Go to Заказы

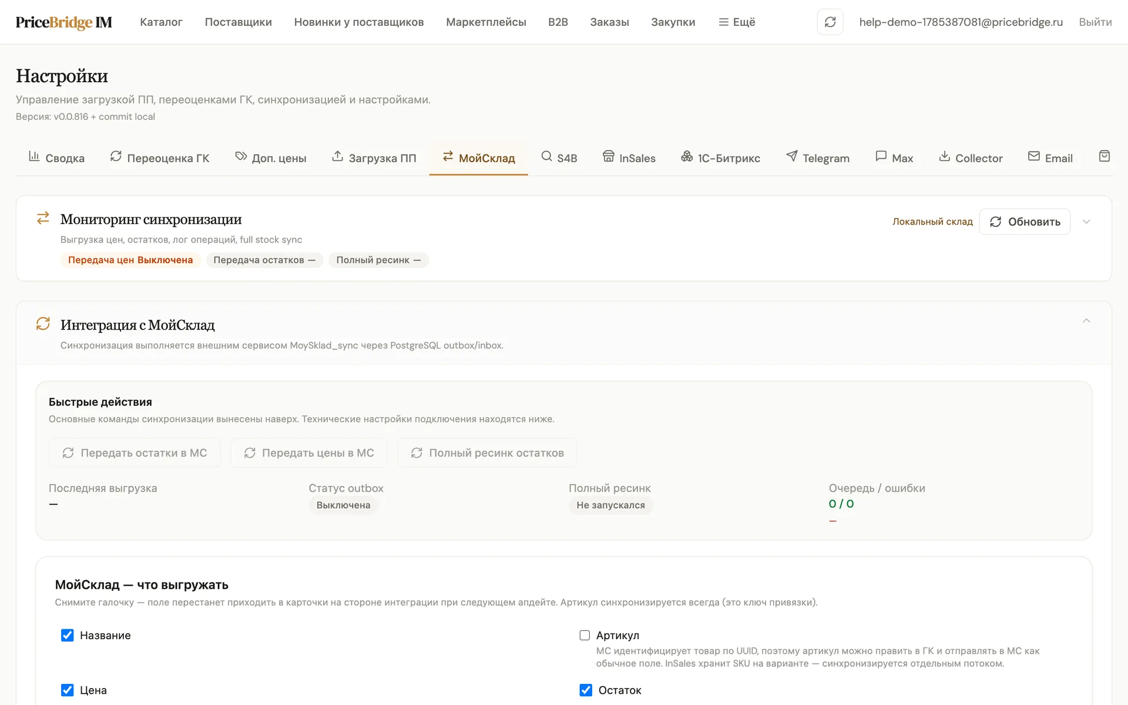click(x=609, y=22)
